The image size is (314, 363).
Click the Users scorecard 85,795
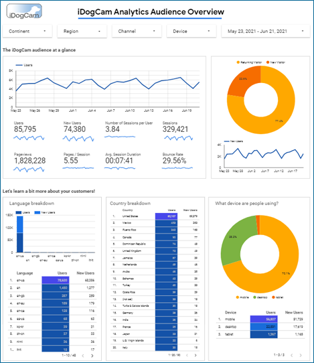pyautogui.click(x=25, y=129)
